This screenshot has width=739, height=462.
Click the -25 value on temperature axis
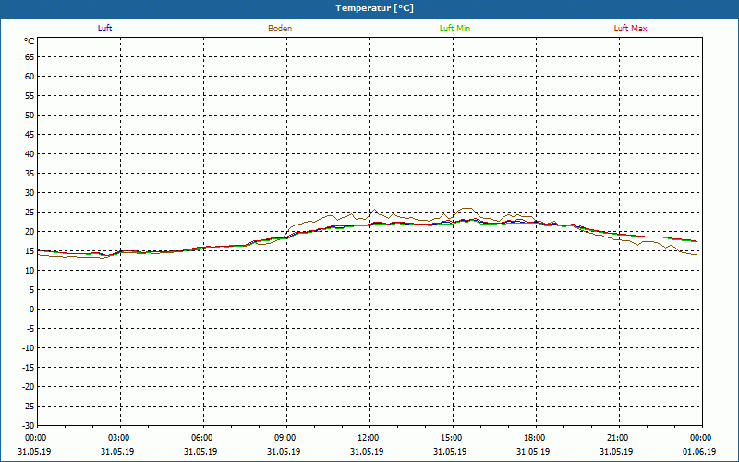(x=29, y=407)
